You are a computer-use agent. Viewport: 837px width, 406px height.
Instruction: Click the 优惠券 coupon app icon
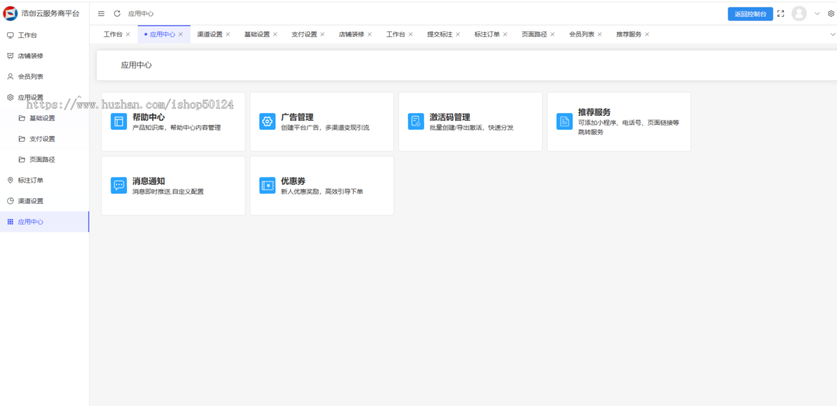point(267,185)
